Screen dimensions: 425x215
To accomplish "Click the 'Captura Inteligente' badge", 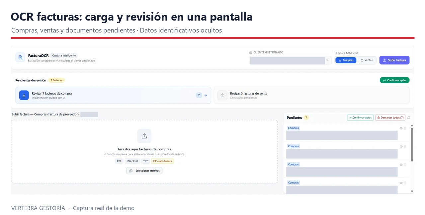I will click(64, 56).
